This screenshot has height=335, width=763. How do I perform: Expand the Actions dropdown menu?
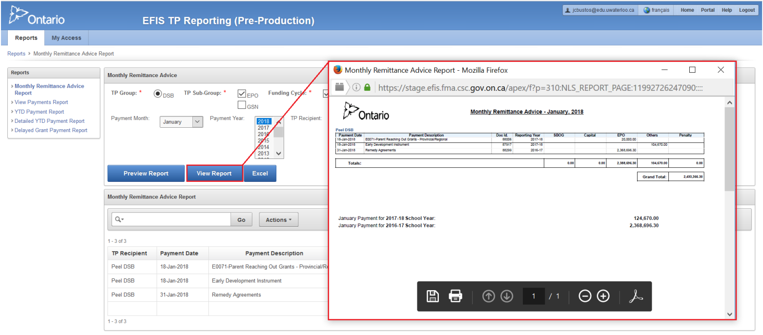[x=278, y=220]
